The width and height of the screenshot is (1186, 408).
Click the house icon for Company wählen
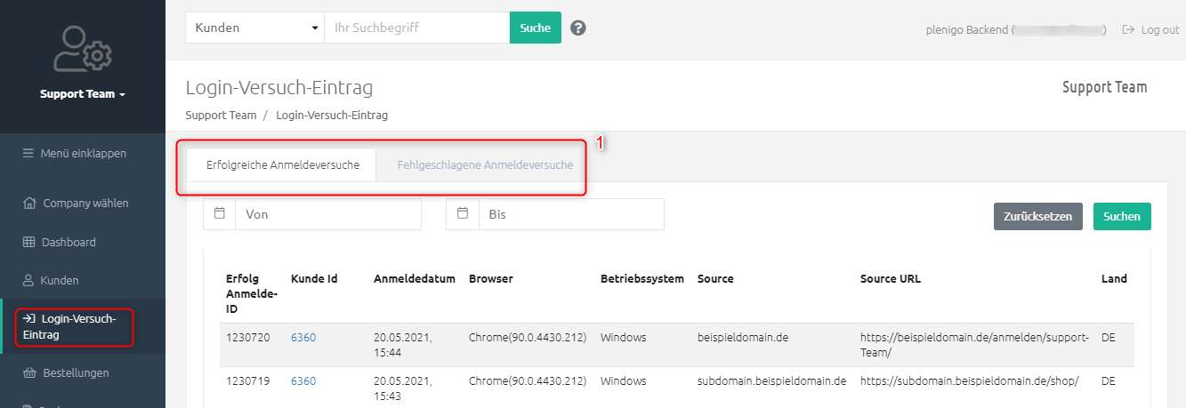click(x=28, y=203)
